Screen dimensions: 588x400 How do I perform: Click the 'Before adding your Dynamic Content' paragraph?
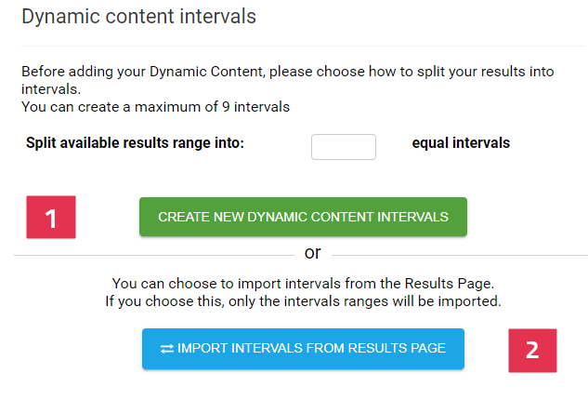pos(288,80)
